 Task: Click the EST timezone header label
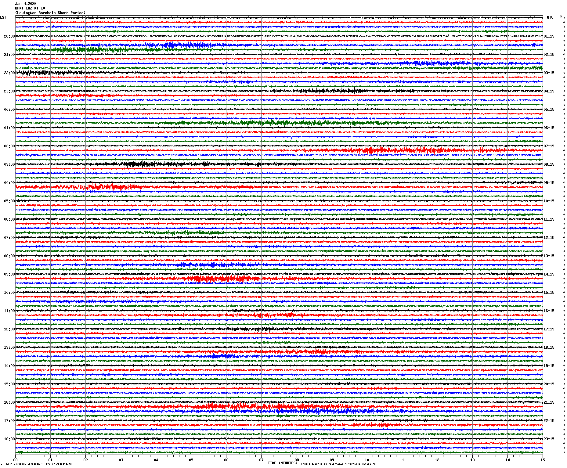(3, 17)
